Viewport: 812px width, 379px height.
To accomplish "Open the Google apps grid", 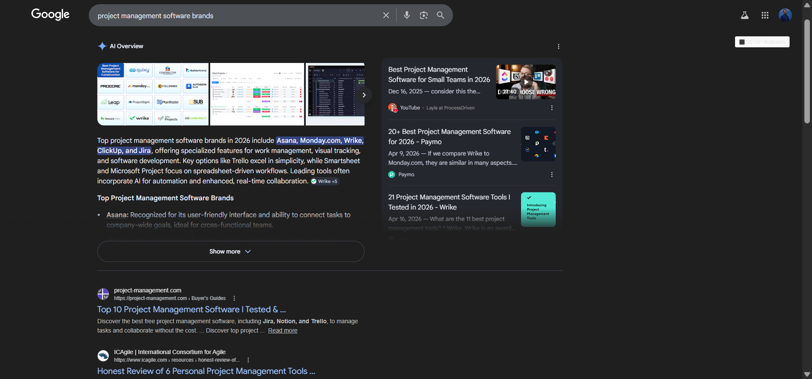I will (765, 15).
